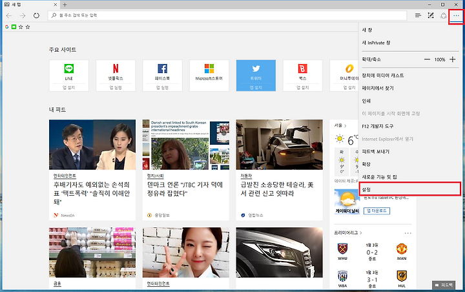Viewport: 465px width, 292px height.
Task: Click the MAN team crest
Action: coord(402,249)
